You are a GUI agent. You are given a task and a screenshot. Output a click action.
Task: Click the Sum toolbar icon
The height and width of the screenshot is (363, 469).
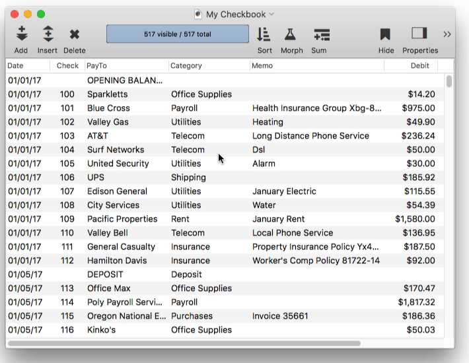(x=322, y=34)
